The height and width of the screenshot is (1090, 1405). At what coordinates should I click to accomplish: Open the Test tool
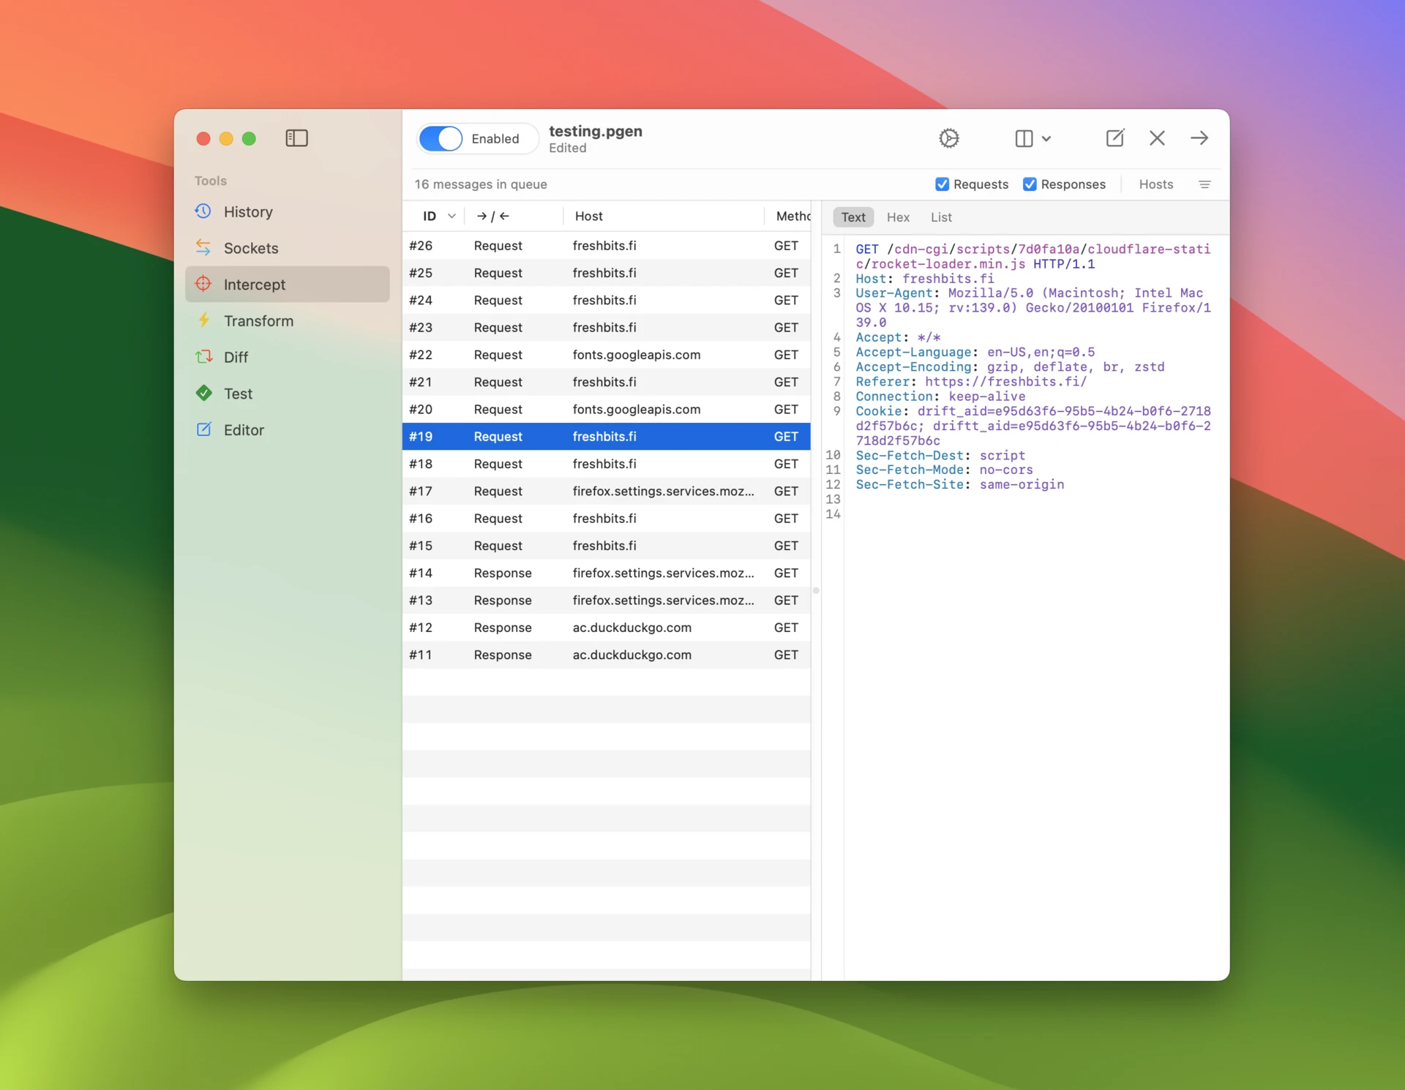pos(237,394)
